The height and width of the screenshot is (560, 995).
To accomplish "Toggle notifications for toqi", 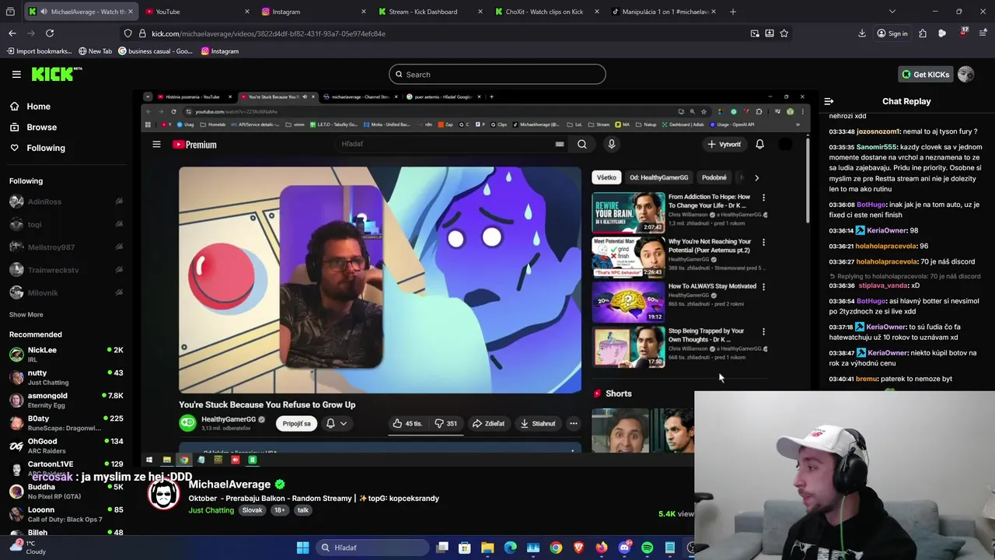I will point(119,224).
